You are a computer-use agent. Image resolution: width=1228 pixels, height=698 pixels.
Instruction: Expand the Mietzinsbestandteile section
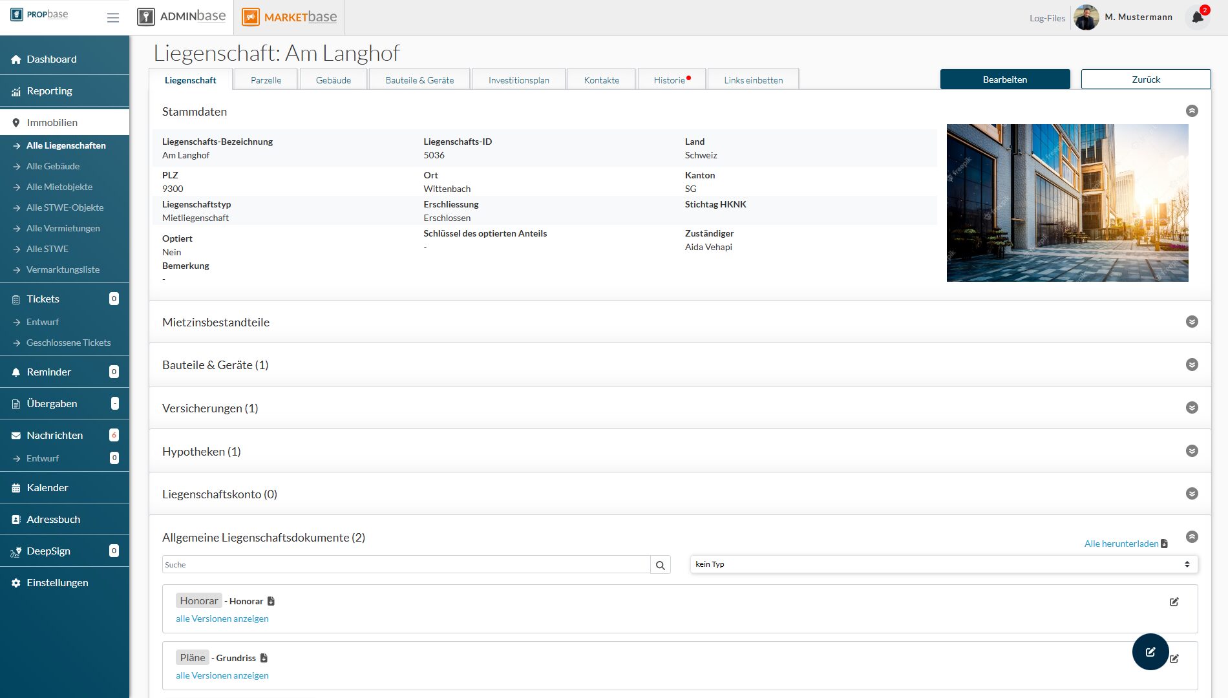1192,322
